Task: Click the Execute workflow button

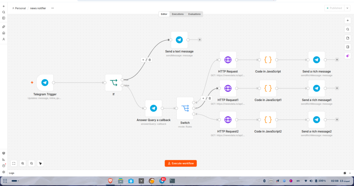Action: coord(180,164)
